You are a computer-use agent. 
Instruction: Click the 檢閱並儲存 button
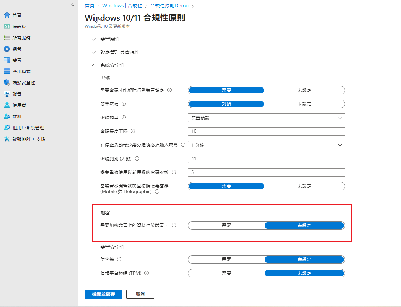[x=103, y=294]
